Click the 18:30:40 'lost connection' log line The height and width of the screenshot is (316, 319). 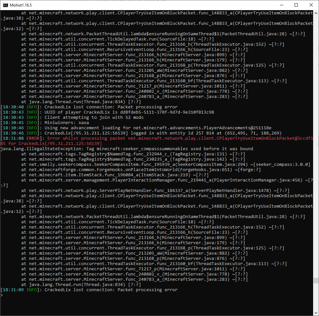click(89, 107)
